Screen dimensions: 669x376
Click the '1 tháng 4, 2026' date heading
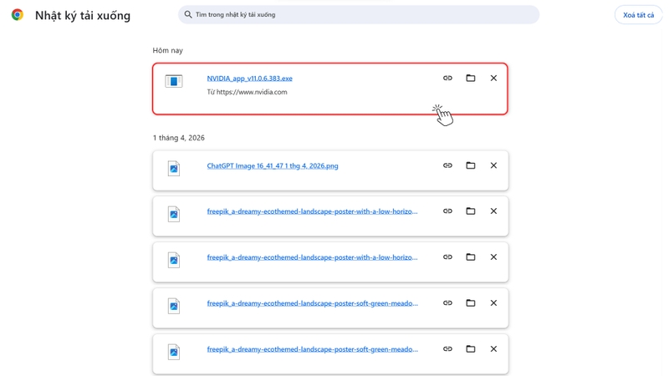[179, 138]
